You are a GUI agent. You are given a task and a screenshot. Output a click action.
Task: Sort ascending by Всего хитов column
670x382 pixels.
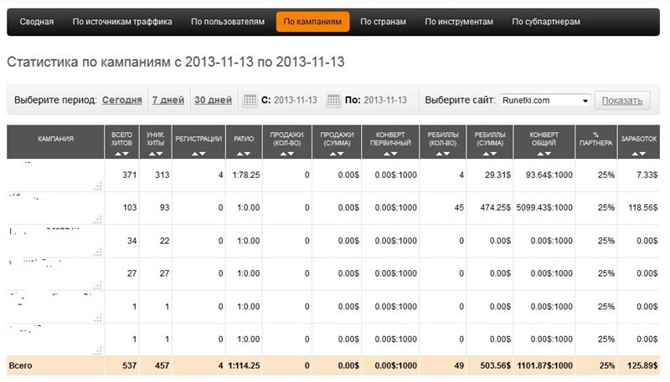(116, 154)
